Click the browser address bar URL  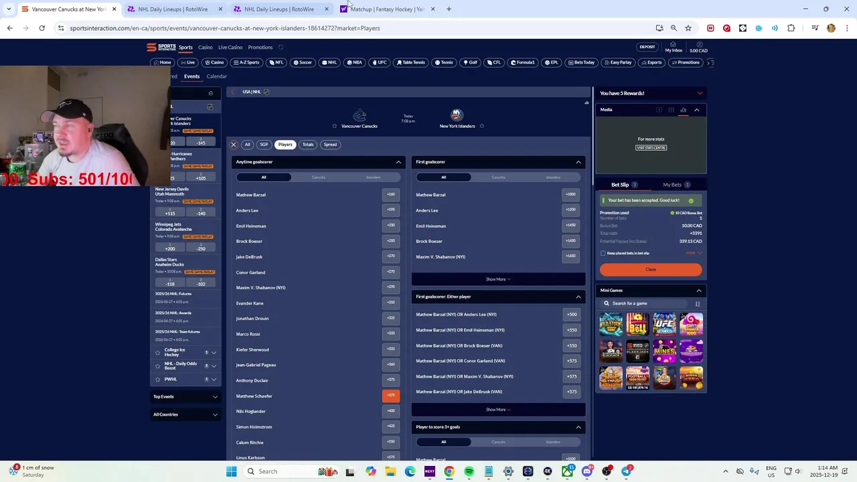click(x=225, y=28)
